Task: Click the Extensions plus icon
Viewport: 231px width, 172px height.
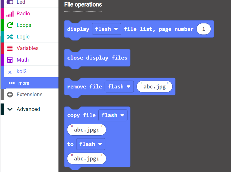Action: point(10,95)
